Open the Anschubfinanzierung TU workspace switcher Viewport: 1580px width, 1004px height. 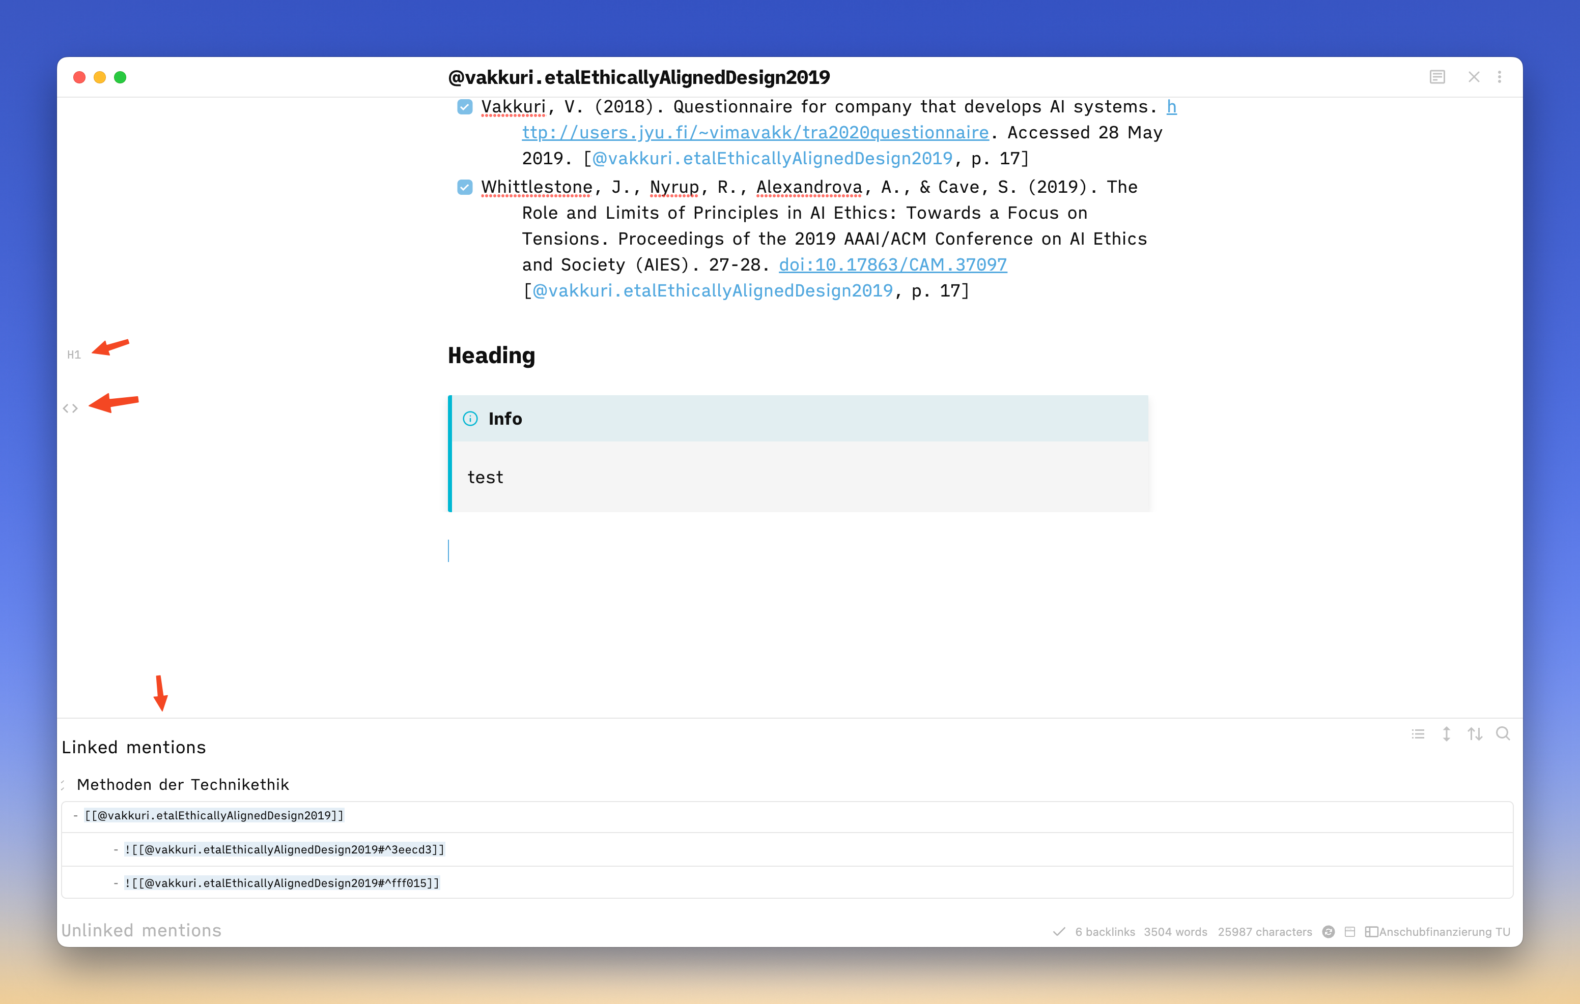pyautogui.click(x=1444, y=932)
